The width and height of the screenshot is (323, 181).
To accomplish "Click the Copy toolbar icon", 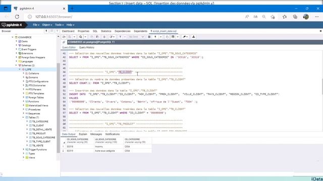I will [92, 37].
